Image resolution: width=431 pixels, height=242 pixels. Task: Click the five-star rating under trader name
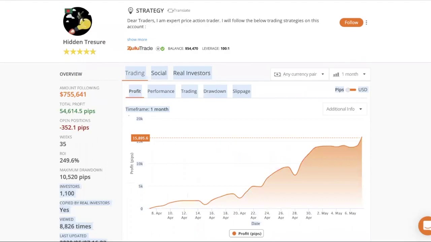pos(80,51)
